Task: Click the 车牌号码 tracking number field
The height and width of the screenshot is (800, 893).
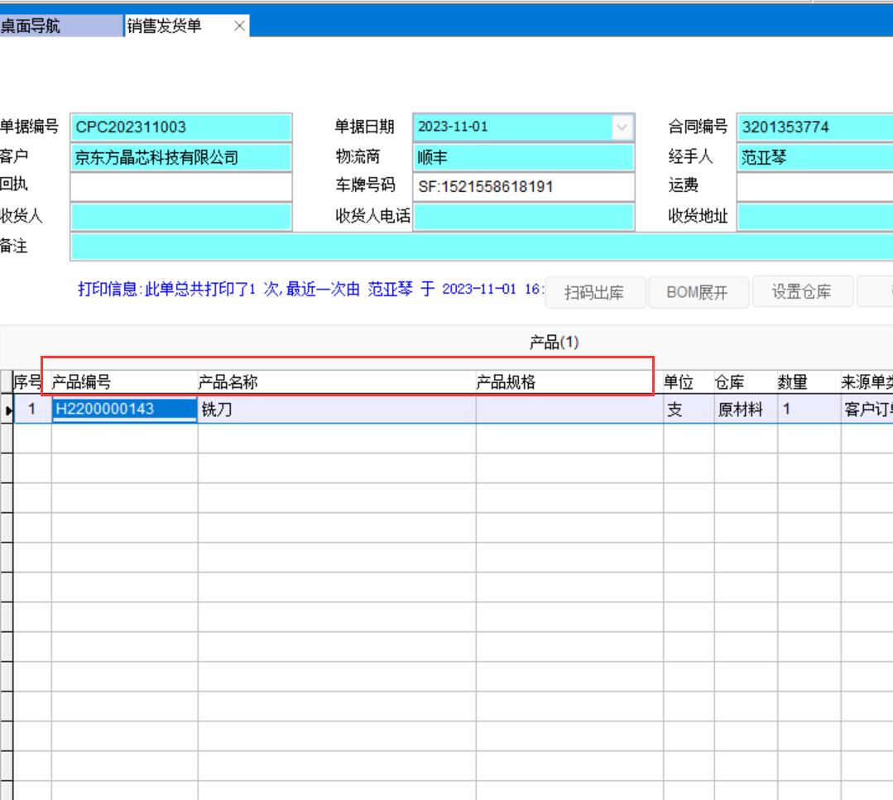Action: pyautogui.click(x=523, y=187)
